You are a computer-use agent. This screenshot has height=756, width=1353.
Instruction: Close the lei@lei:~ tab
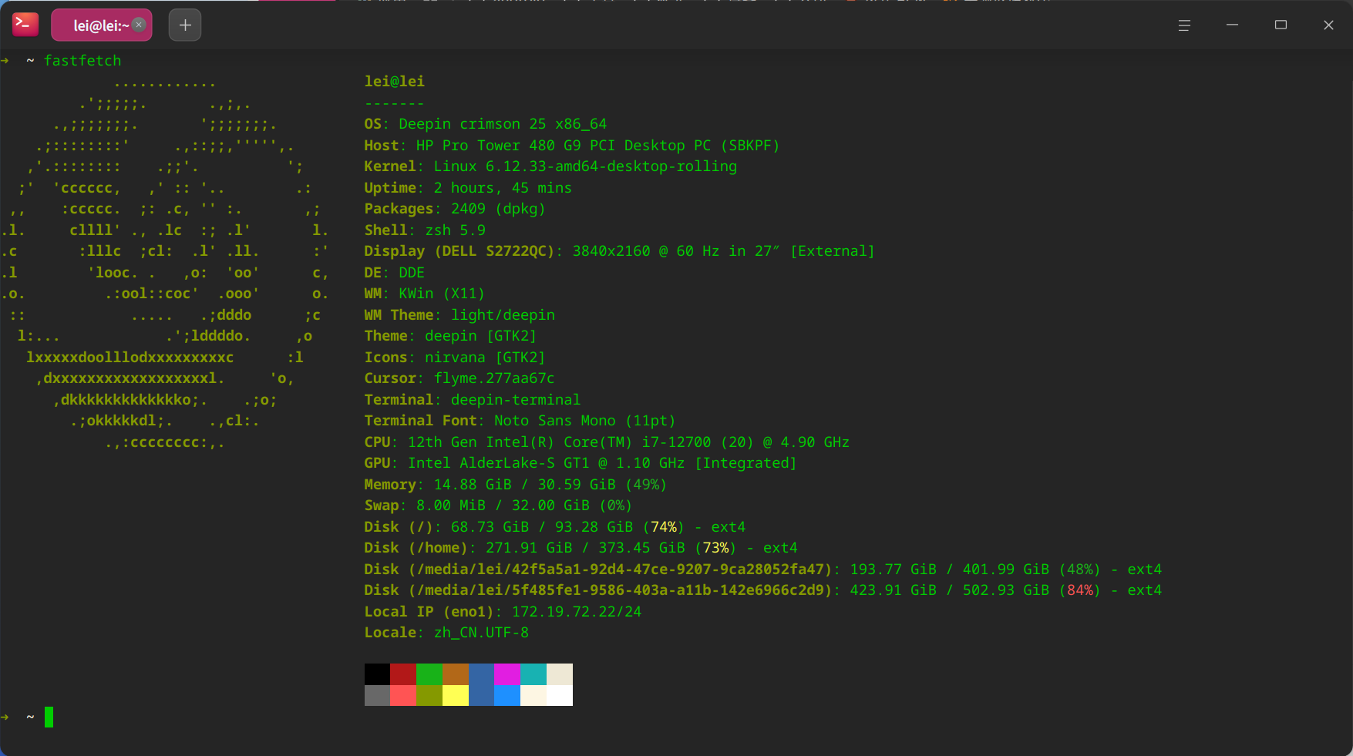(x=139, y=25)
